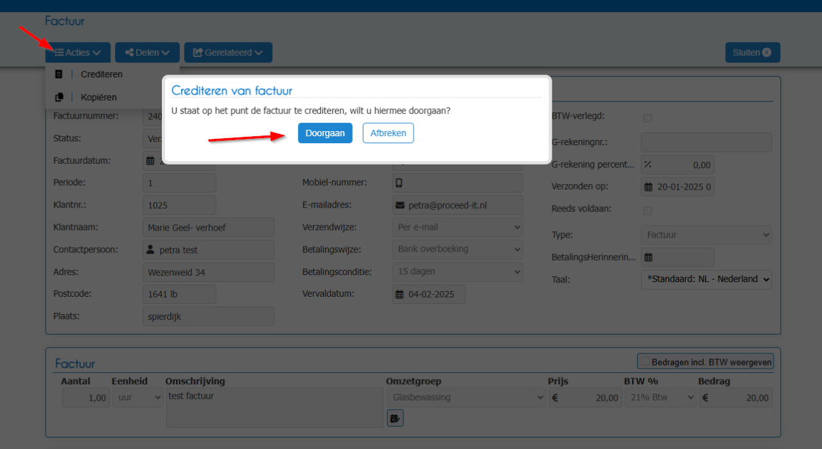This screenshot has height=449, width=822.
Task: Expand the Verzendwijze dropdown
Action: (x=457, y=227)
